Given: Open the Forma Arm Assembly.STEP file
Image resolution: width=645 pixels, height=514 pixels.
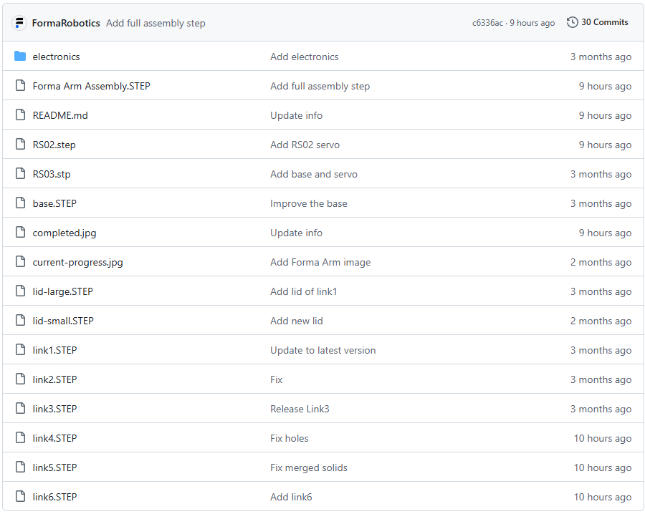Looking at the screenshot, I should tap(91, 86).
